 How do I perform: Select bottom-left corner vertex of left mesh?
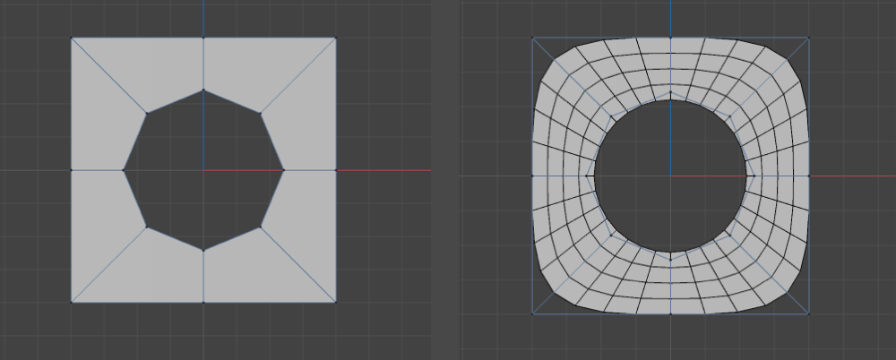[x=72, y=302]
